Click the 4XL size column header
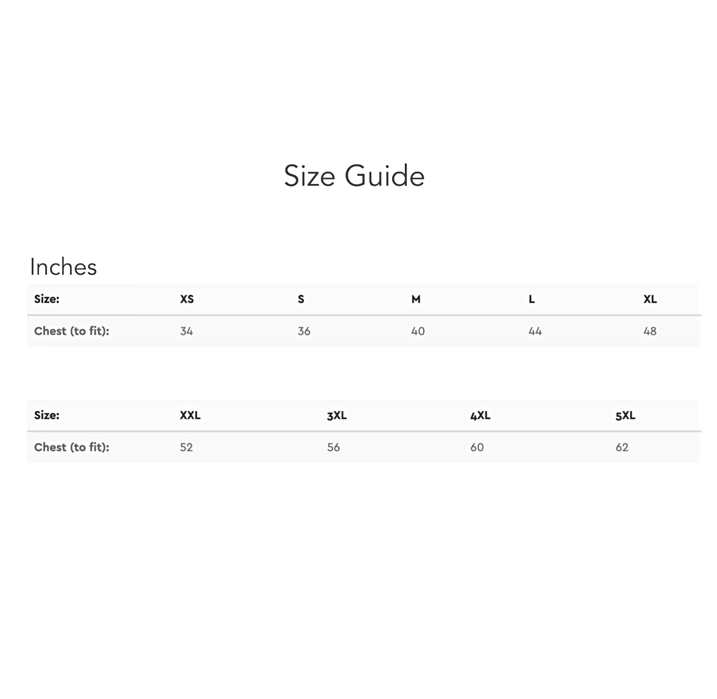The width and height of the screenshot is (717, 699). [x=480, y=416]
